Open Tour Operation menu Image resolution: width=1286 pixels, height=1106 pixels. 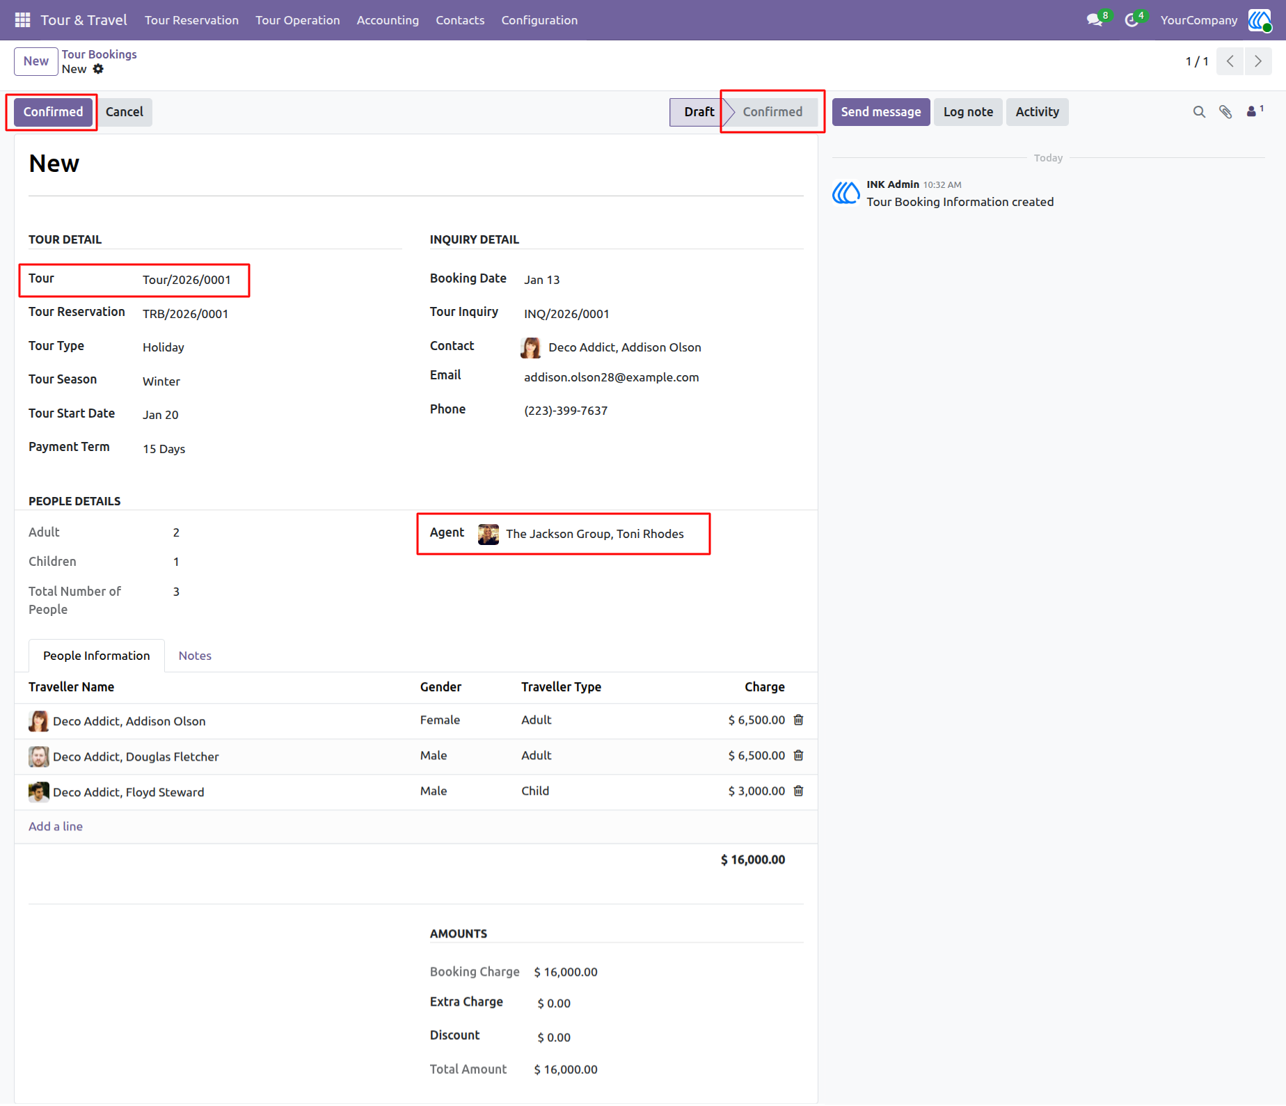click(x=297, y=20)
